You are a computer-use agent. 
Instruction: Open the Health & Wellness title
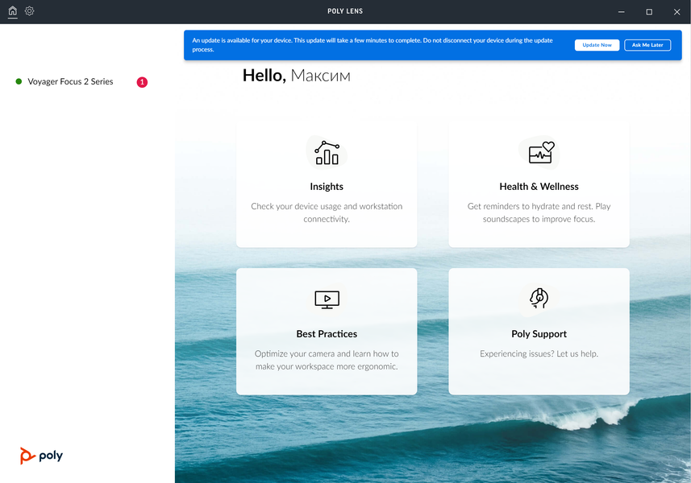539,187
